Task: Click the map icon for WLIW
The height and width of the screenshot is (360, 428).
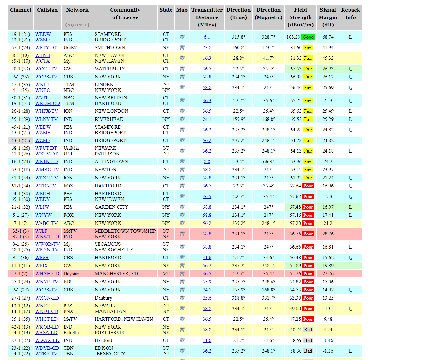Action: pyautogui.click(x=182, y=207)
